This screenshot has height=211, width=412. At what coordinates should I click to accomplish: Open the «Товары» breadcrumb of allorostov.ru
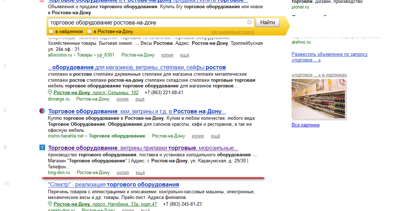coord(85,55)
